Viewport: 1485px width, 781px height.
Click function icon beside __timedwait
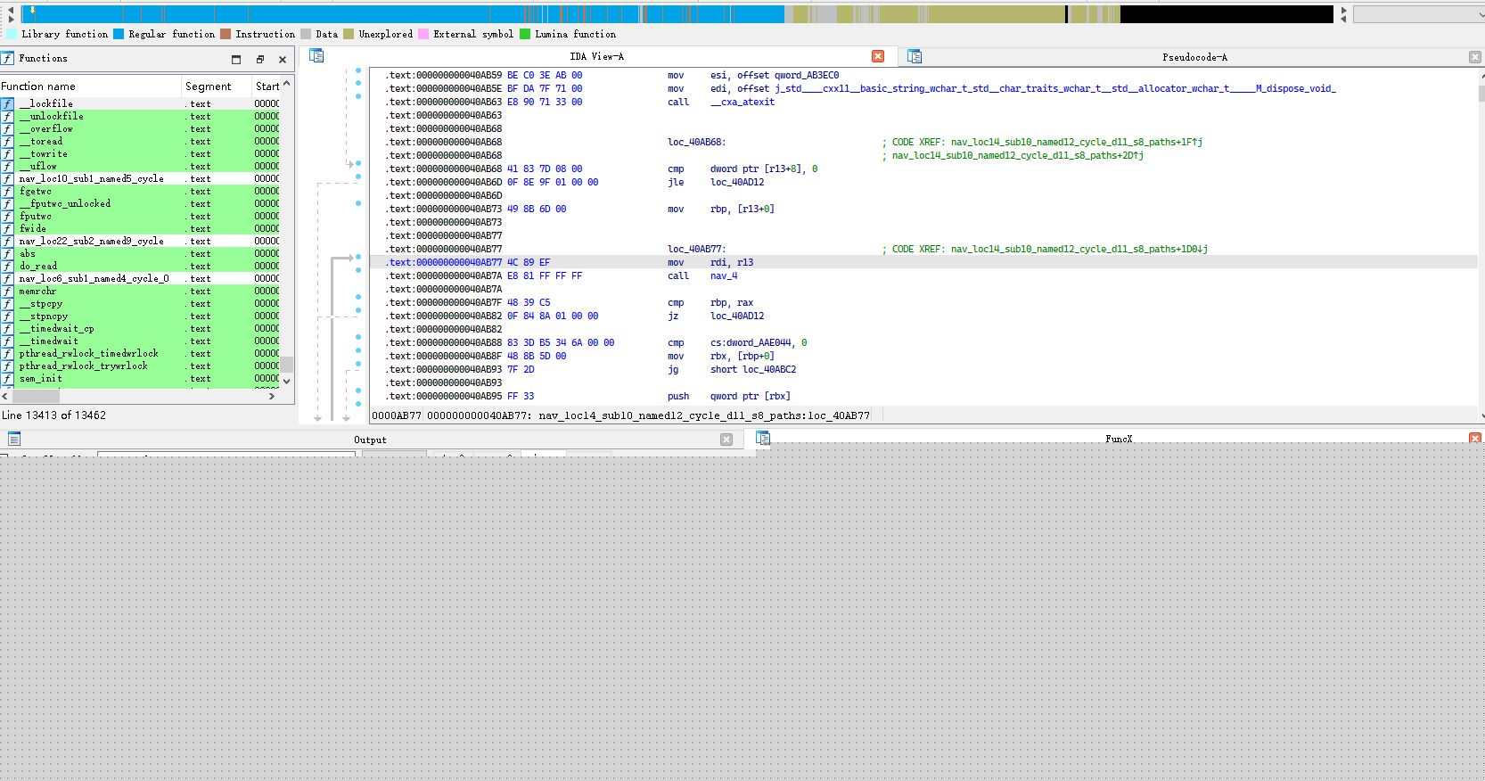tap(7, 341)
